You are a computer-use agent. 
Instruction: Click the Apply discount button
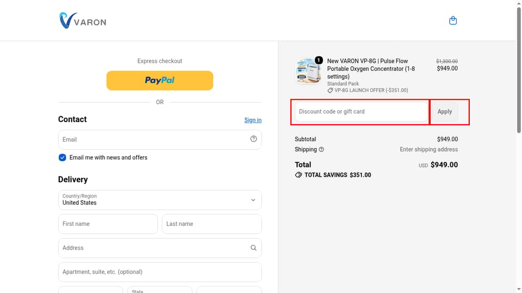pyautogui.click(x=444, y=112)
